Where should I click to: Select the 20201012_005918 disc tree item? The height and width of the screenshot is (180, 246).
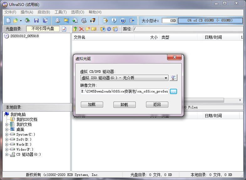[x=24, y=36]
